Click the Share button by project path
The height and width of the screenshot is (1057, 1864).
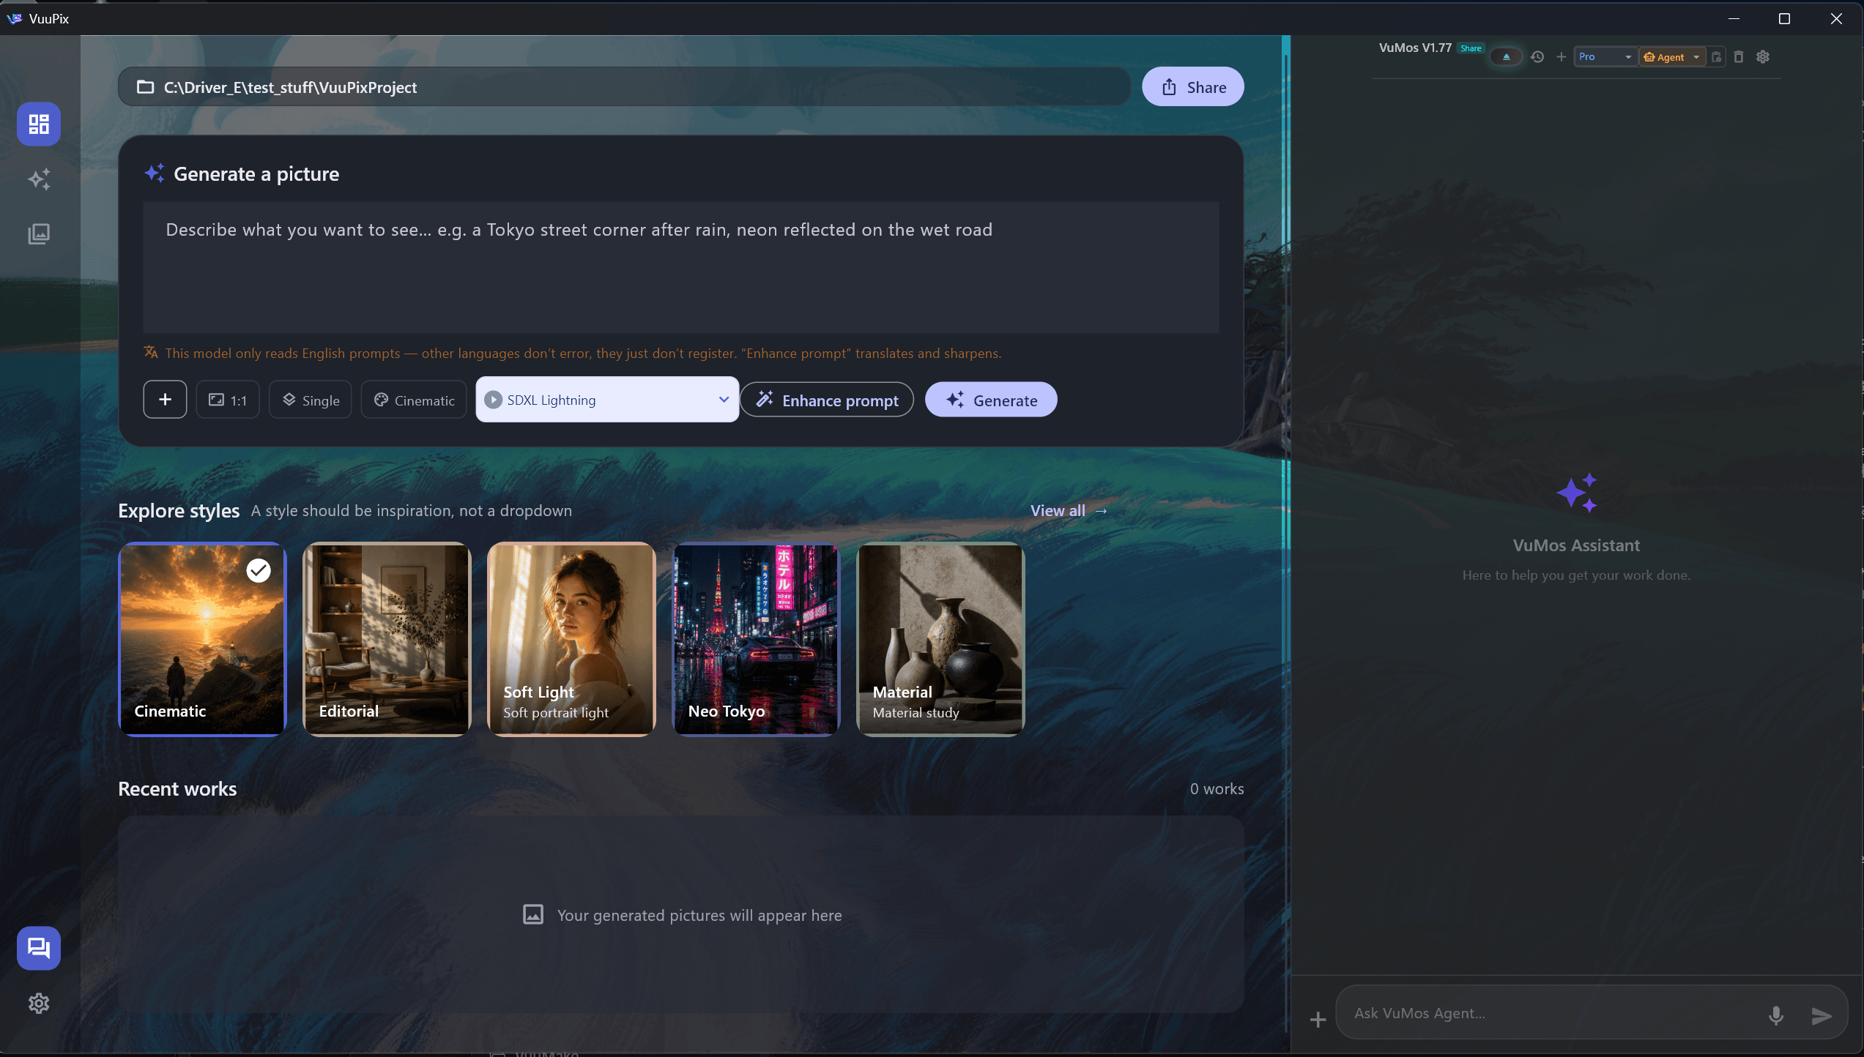click(1193, 86)
